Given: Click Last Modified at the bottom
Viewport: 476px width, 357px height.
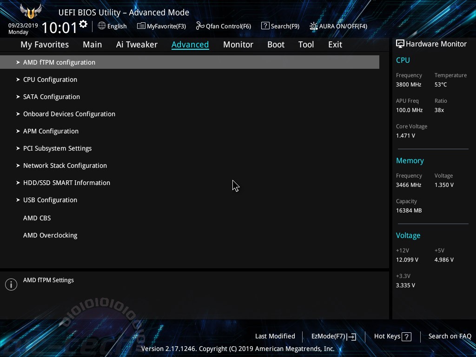Looking at the screenshot, I should click(275, 336).
